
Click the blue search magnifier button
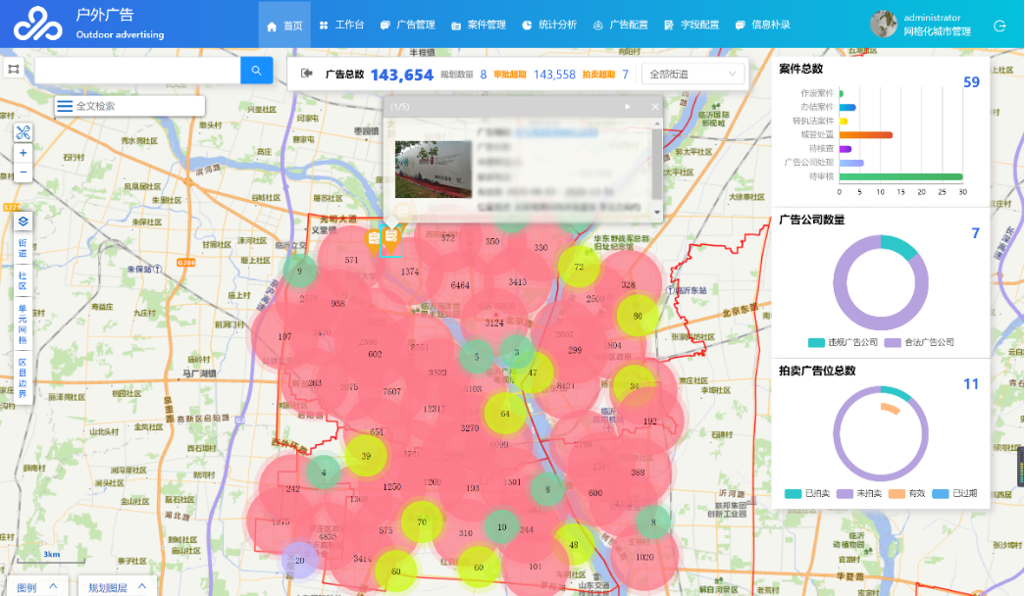256,71
